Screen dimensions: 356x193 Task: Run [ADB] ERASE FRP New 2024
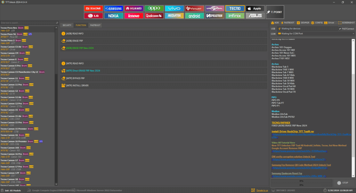(x=164, y=48)
